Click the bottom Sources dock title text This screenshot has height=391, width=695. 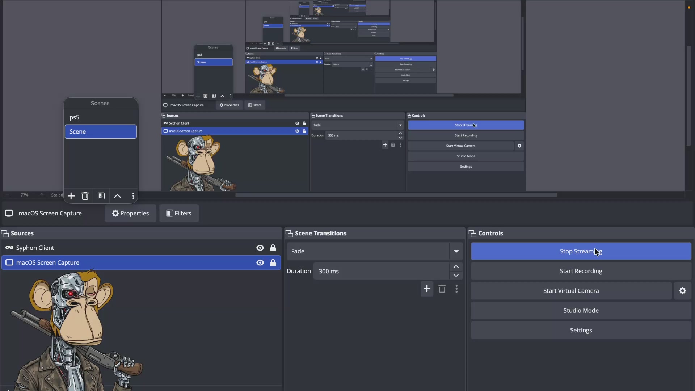(x=22, y=234)
